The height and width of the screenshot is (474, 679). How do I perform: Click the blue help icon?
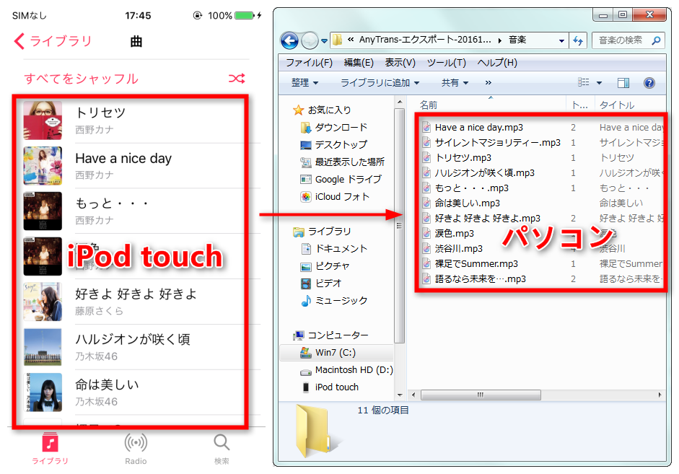(649, 83)
